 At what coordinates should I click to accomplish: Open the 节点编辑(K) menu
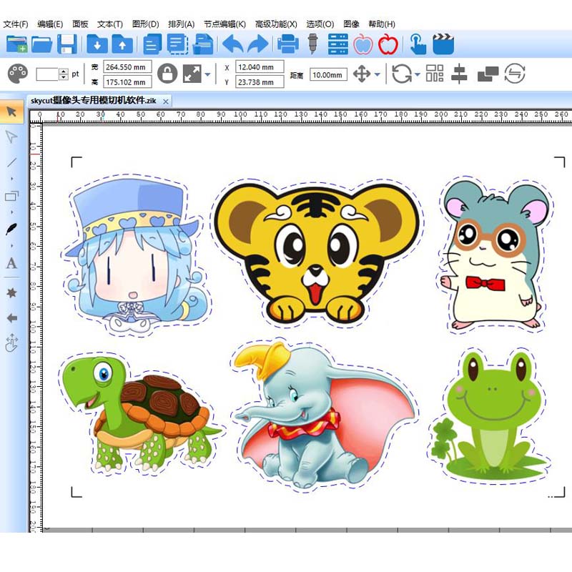pyautogui.click(x=225, y=24)
